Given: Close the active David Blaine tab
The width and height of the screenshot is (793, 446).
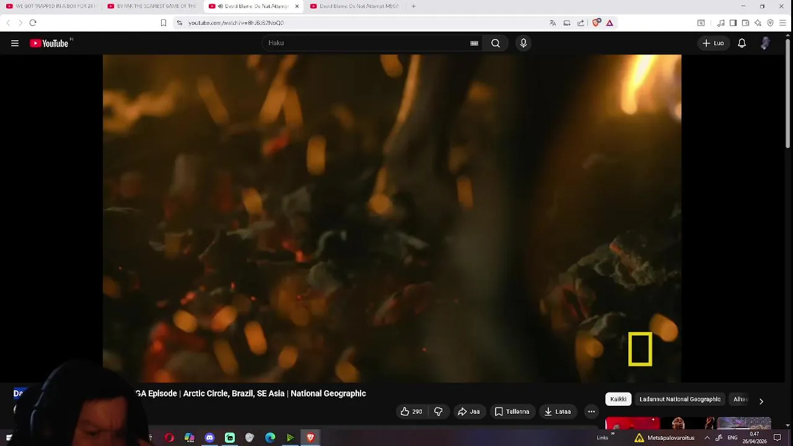Looking at the screenshot, I should click(x=297, y=6).
